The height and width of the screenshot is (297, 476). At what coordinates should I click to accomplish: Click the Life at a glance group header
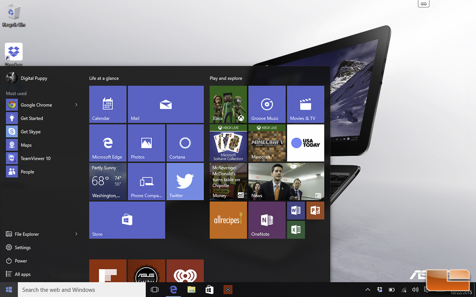pos(104,78)
